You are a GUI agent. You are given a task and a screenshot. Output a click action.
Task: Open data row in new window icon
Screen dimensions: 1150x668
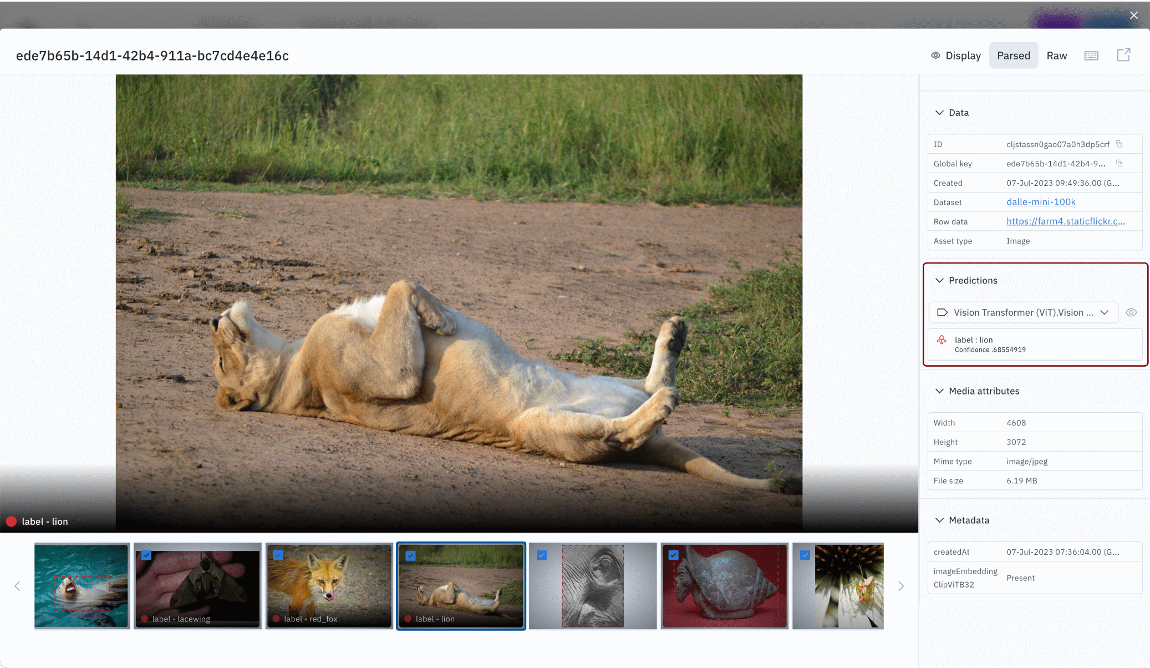pyautogui.click(x=1123, y=55)
